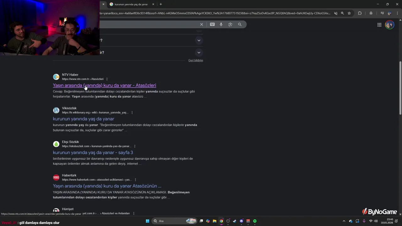Screen dimensions: 402x226
Task: Open the Google apps grid
Action: tap(379, 25)
